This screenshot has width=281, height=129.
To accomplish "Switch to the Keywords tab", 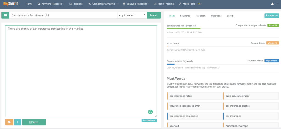I will click(185, 16).
